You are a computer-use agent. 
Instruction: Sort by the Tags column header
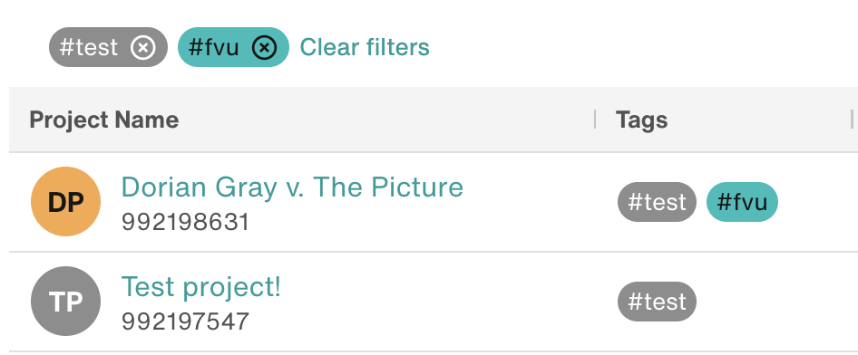pos(641,120)
